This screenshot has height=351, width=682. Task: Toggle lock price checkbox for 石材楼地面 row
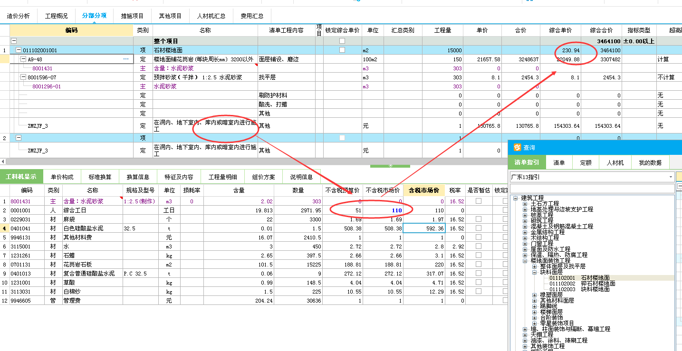(342, 50)
